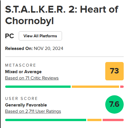Screen dimensions: 126x128
Task: Select the red negative segment of critic bar
Action: point(122,87)
